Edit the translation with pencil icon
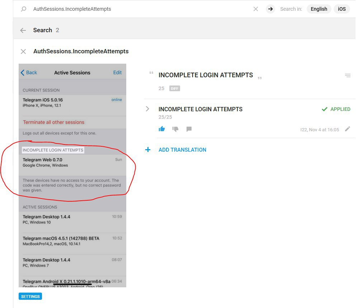358x308 pixels. click(x=348, y=129)
